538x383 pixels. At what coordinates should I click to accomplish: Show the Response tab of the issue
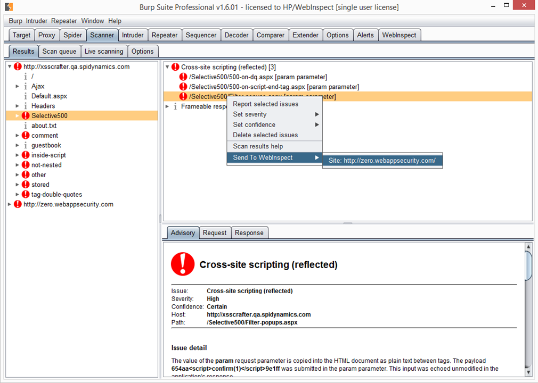tap(249, 233)
